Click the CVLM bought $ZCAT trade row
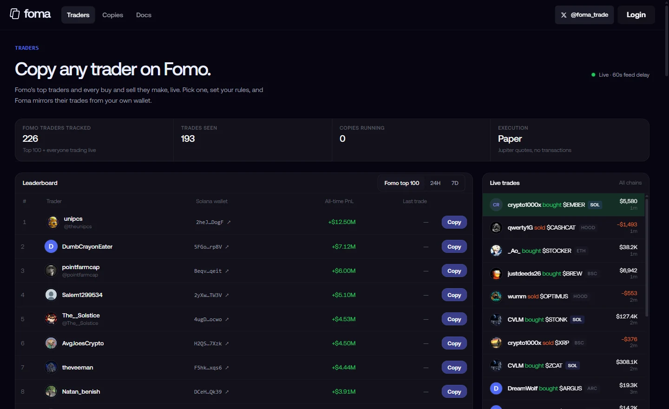The height and width of the screenshot is (409, 669). 564,366
